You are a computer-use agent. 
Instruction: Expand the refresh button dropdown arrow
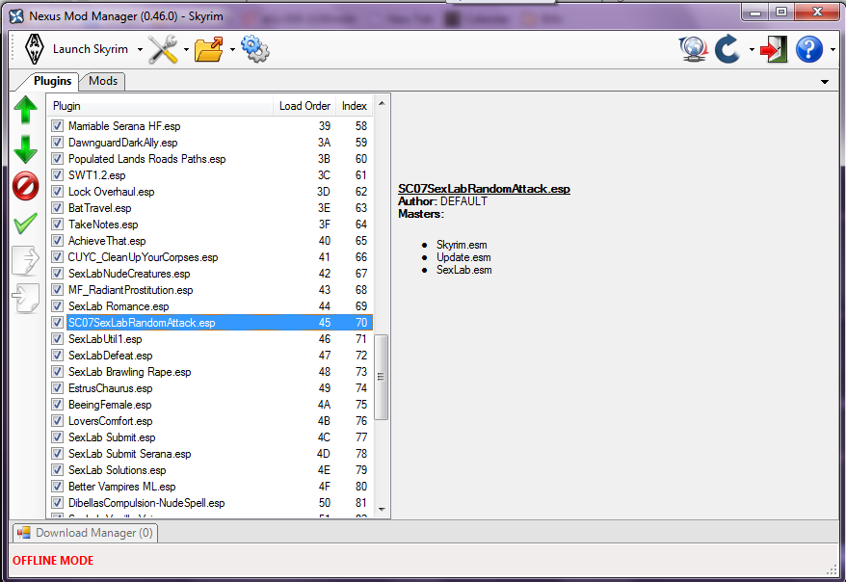(752, 49)
